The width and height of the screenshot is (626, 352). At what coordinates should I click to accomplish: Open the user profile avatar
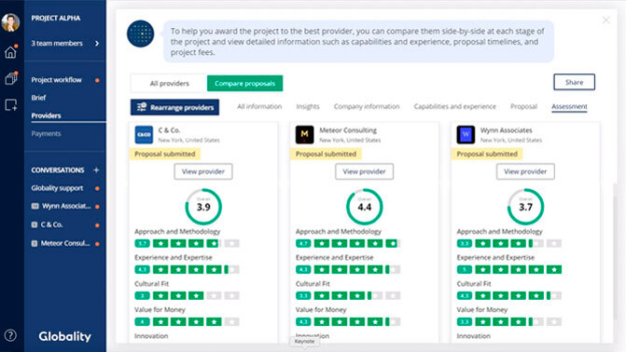tap(11, 22)
